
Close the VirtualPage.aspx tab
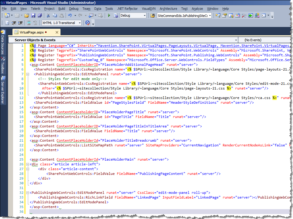point(57,32)
